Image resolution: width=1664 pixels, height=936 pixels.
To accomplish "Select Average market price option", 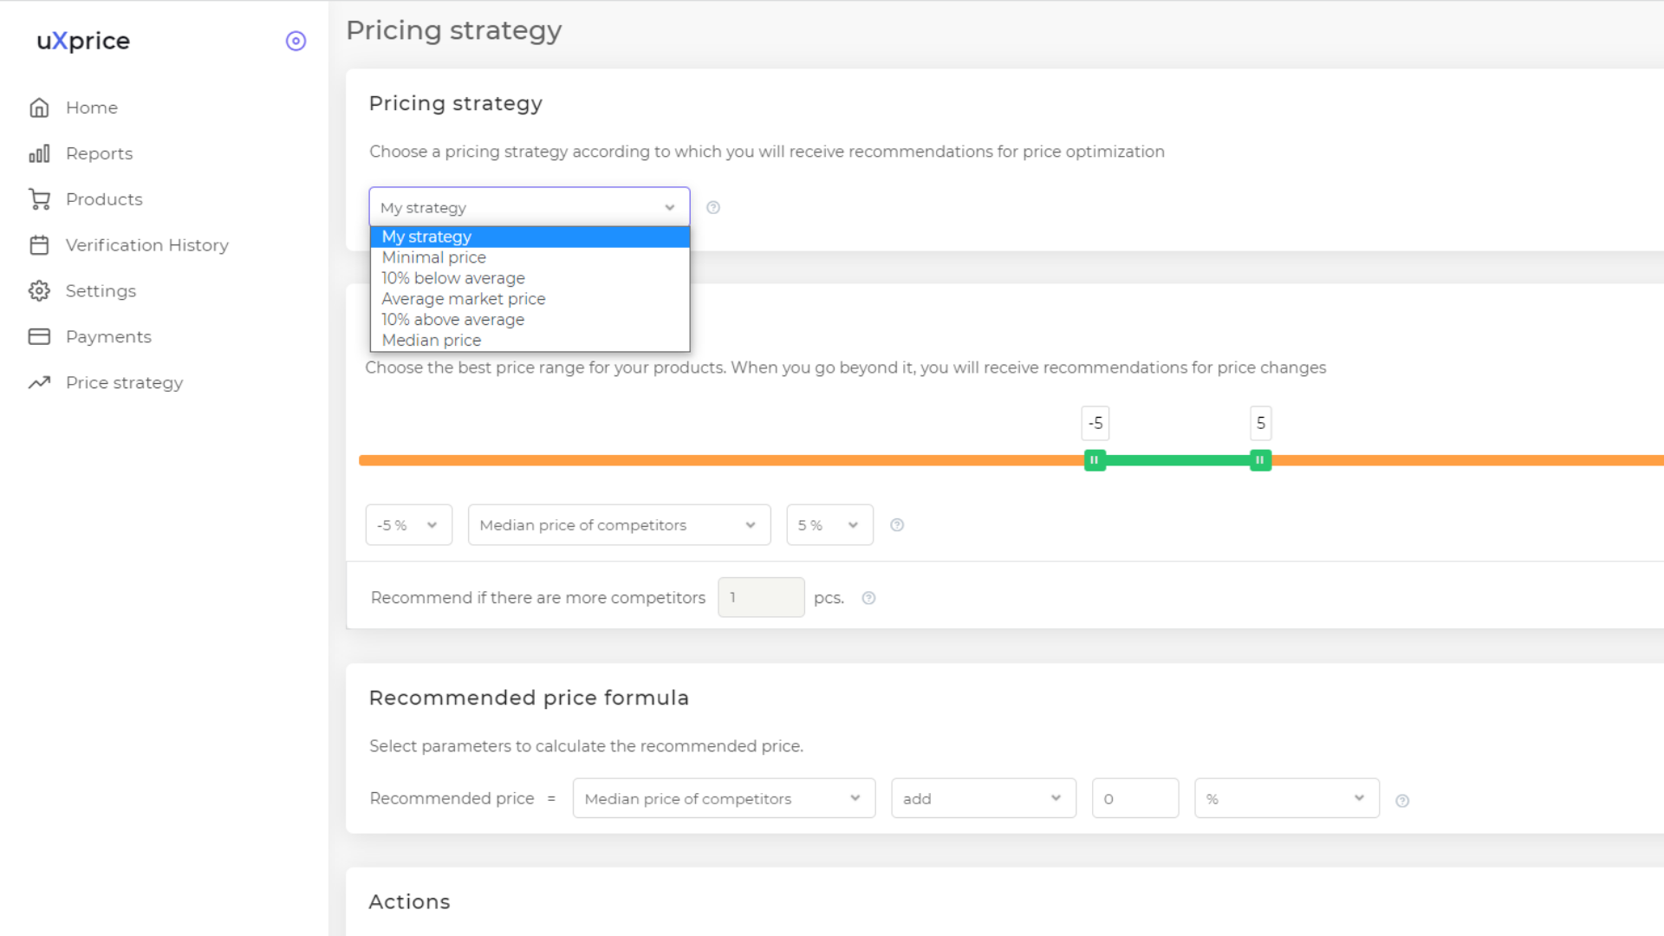I will tap(530, 299).
